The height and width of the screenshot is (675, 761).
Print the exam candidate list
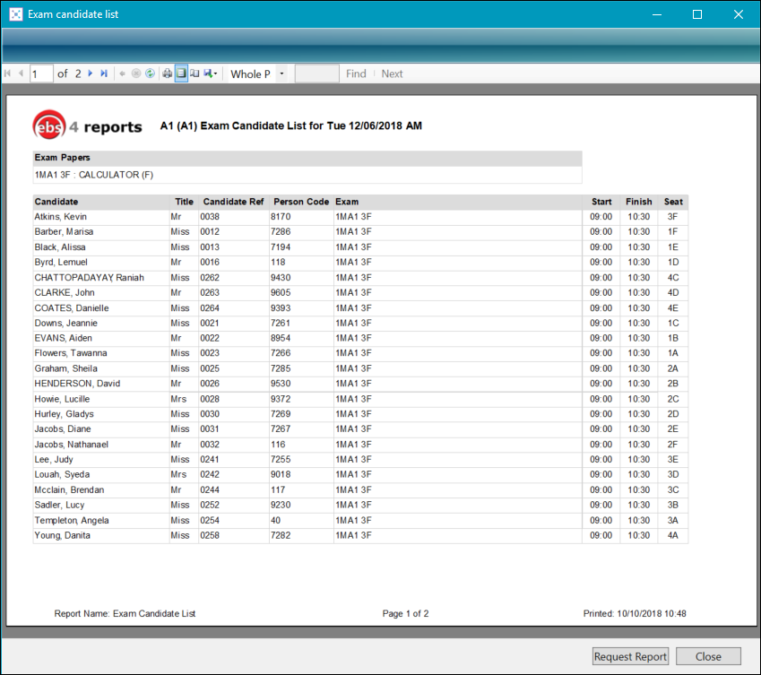click(167, 74)
